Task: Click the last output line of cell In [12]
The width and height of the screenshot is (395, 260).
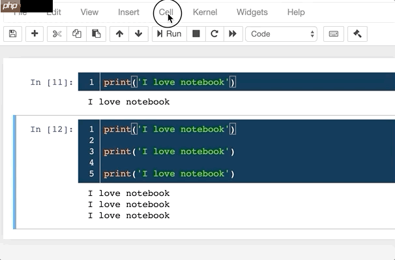Action: point(128,216)
